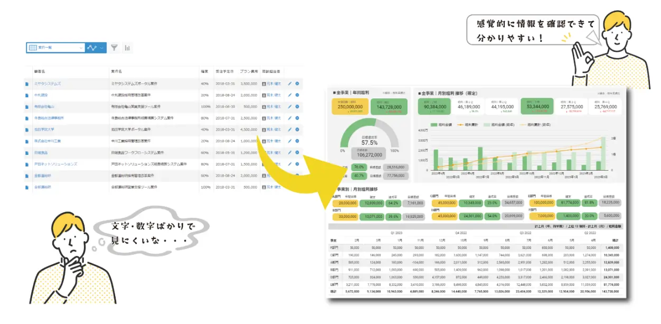Click the 3,500,000 plan cost cell
Screen dimensions: 661x324
(248, 84)
